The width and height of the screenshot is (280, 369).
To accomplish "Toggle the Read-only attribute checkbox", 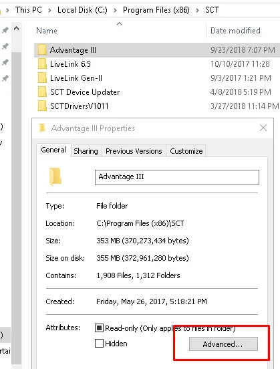I will [99, 328].
